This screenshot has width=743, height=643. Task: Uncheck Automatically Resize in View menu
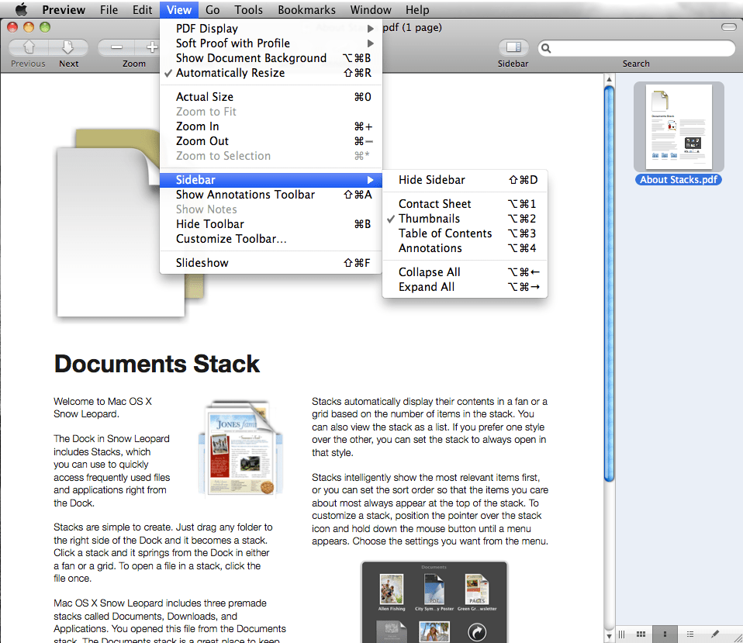271,73
